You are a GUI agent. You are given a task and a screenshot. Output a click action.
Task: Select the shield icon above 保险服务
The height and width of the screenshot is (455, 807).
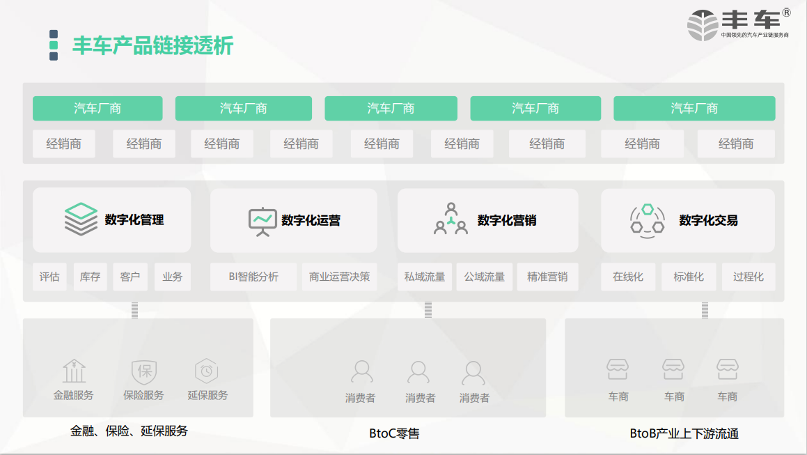pyautogui.click(x=143, y=371)
